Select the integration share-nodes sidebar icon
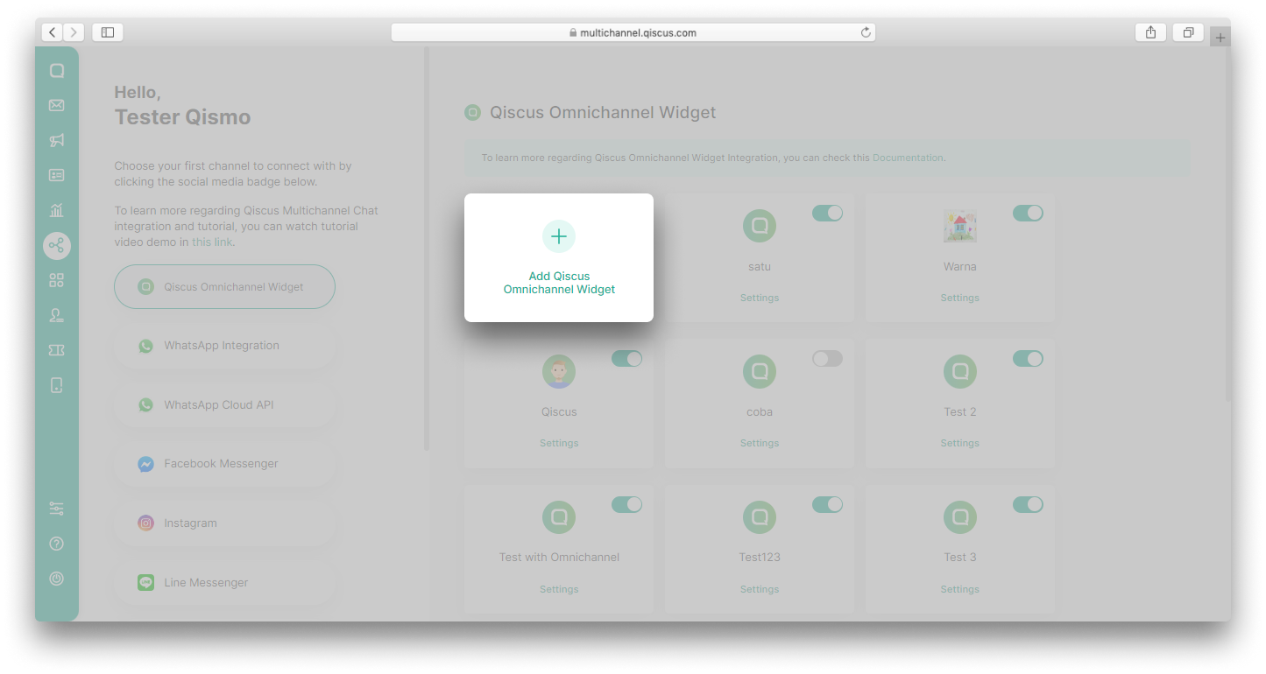Viewport: 1266px width, 674px height. click(x=57, y=245)
